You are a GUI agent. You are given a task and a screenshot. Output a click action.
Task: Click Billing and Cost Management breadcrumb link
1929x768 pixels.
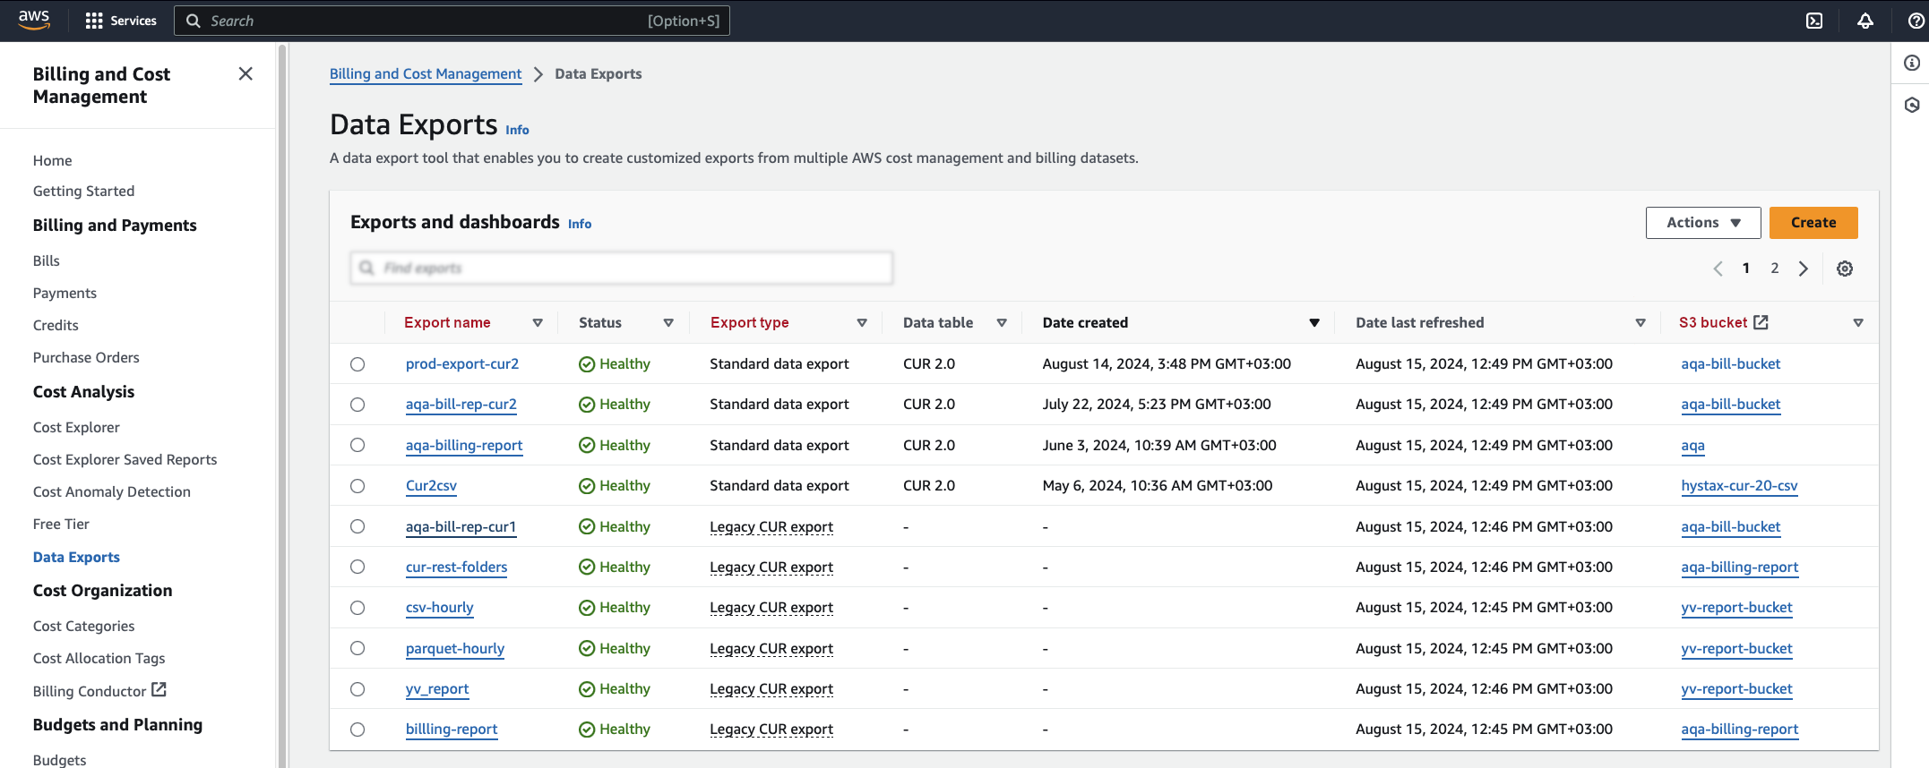click(x=426, y=74)
